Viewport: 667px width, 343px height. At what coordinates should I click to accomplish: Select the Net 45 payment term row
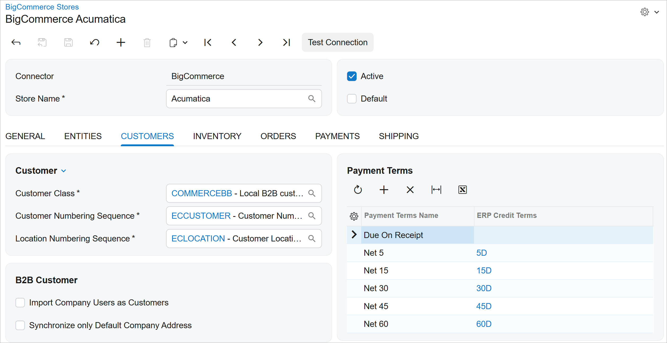click(500, 306)
